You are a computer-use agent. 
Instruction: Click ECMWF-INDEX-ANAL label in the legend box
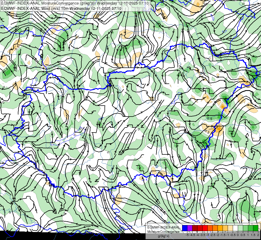click(x=163, y=227)
